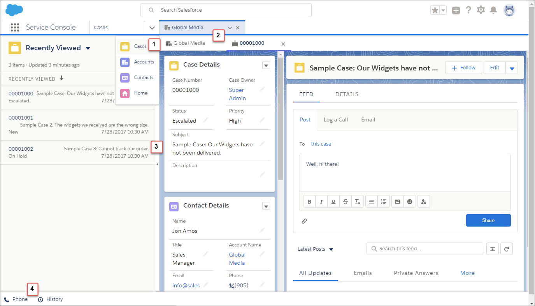Attach a file with paperclip icon
This screenshot has width=535, height=306.
(304, 221)
